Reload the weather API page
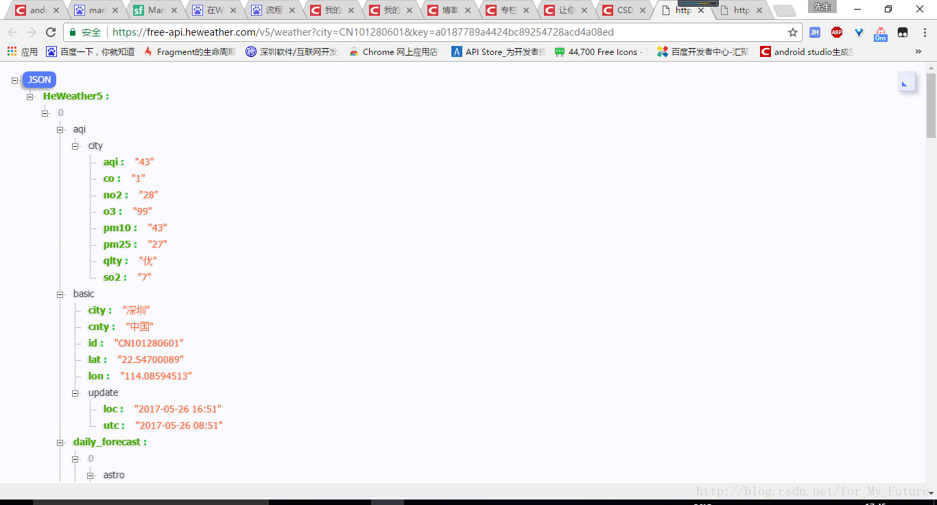 click(51, 32)
